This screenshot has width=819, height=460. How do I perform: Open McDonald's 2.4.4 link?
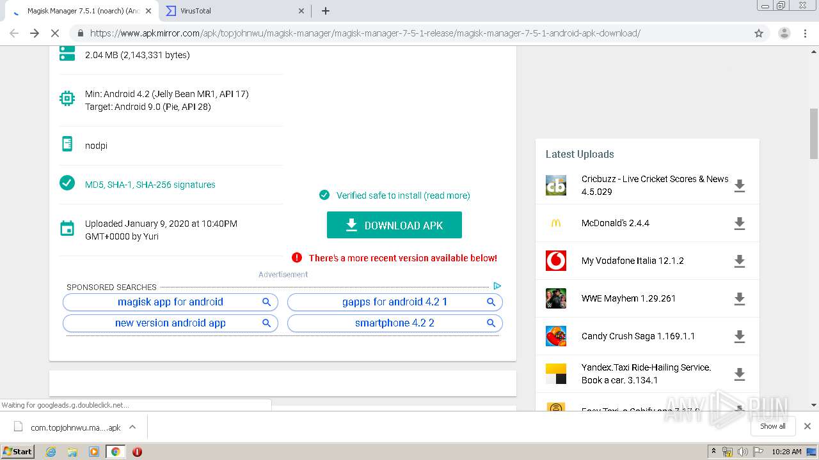(616, 223)
